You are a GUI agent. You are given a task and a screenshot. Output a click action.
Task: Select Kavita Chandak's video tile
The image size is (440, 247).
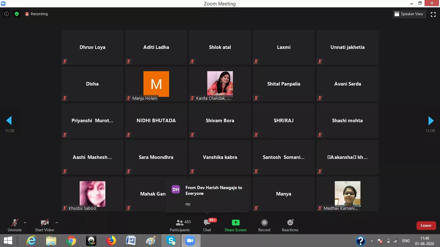(x=220, y=84)
